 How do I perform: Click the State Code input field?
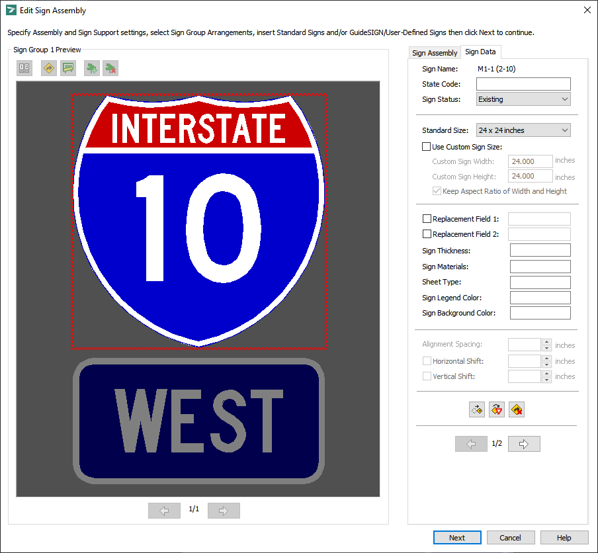[x=523, y=84]
